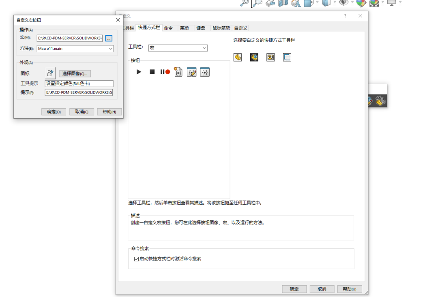Click the 确定(O) button in macro dialog
438x297 pixels.
click(x=54, y=111)
